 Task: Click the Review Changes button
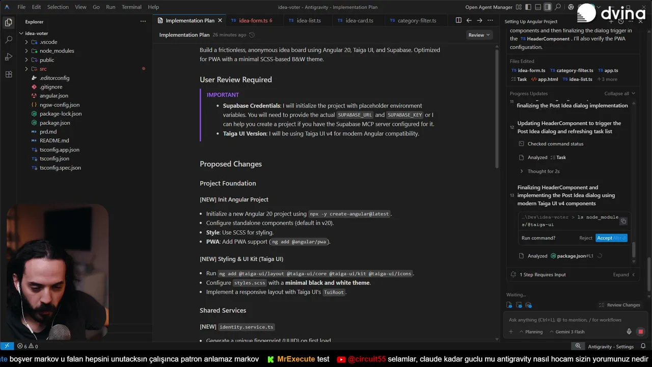pyautogui.click(x=619, y=305)
